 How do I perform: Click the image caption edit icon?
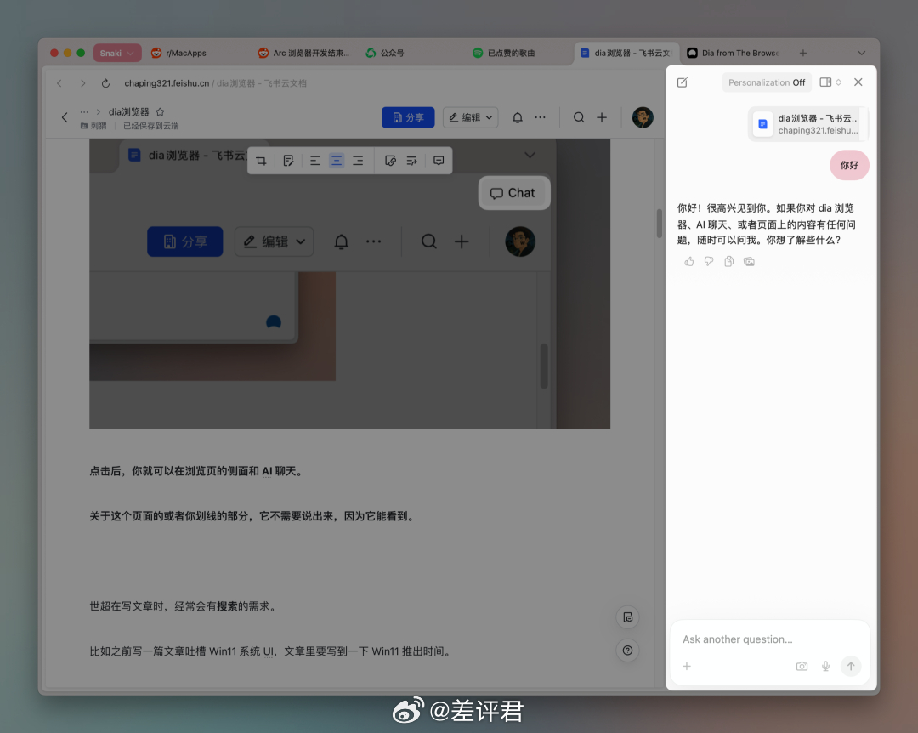(288, 161)
